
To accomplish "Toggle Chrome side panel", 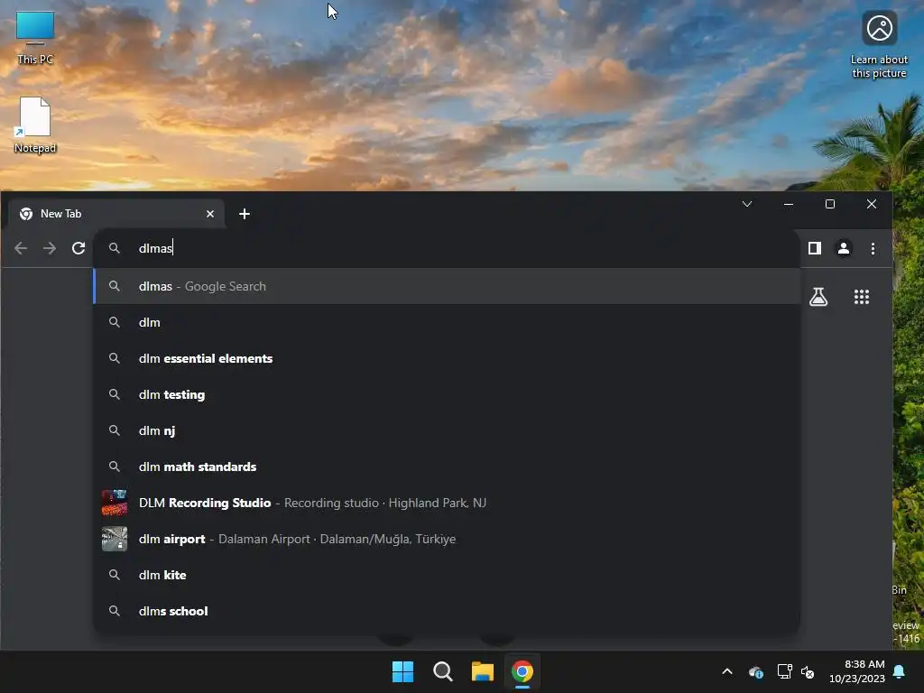I will click(815, 248).
